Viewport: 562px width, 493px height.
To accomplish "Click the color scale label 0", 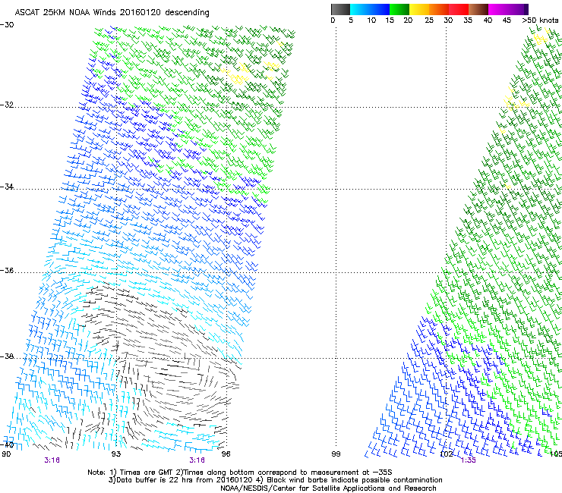I will pos(333,20).
